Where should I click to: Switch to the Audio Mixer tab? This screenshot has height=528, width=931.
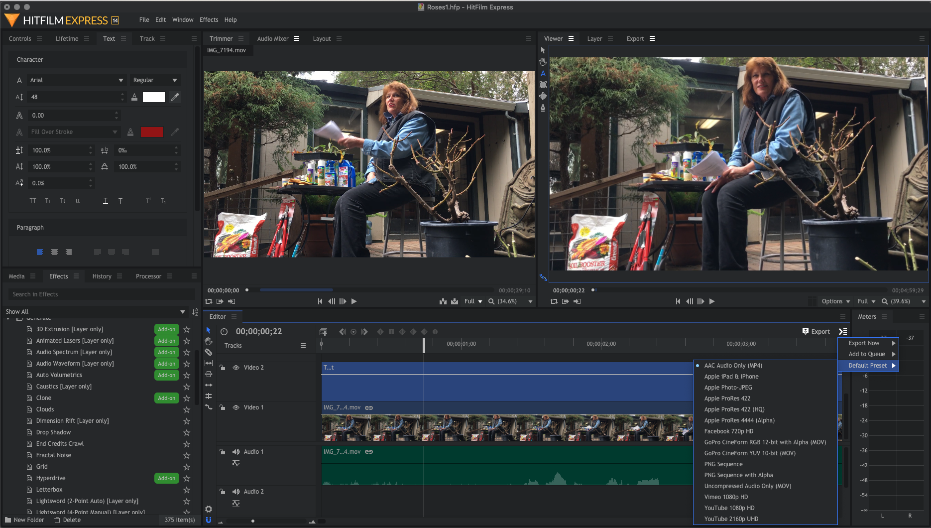(x=273, y=39)
